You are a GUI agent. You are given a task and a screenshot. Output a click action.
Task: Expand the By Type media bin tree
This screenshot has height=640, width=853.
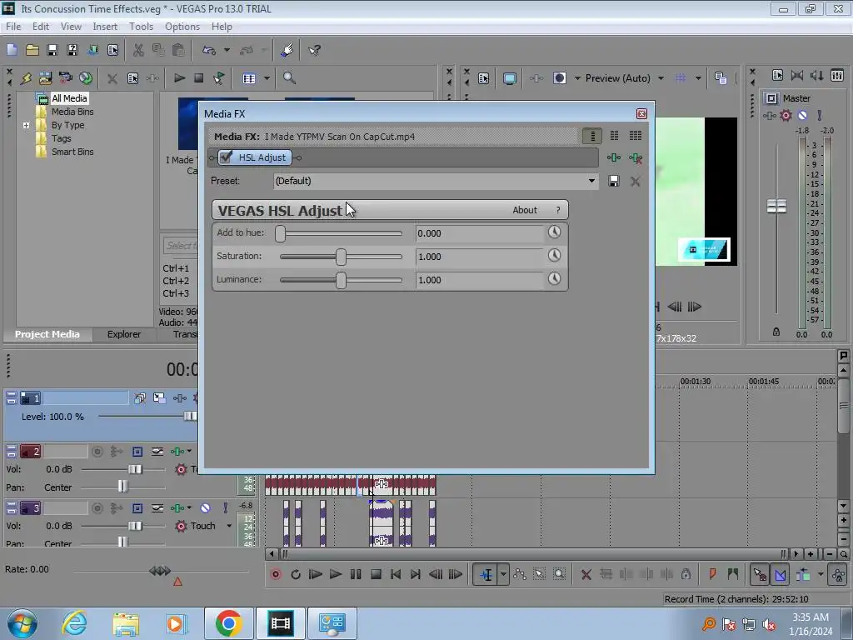(26, 125)
